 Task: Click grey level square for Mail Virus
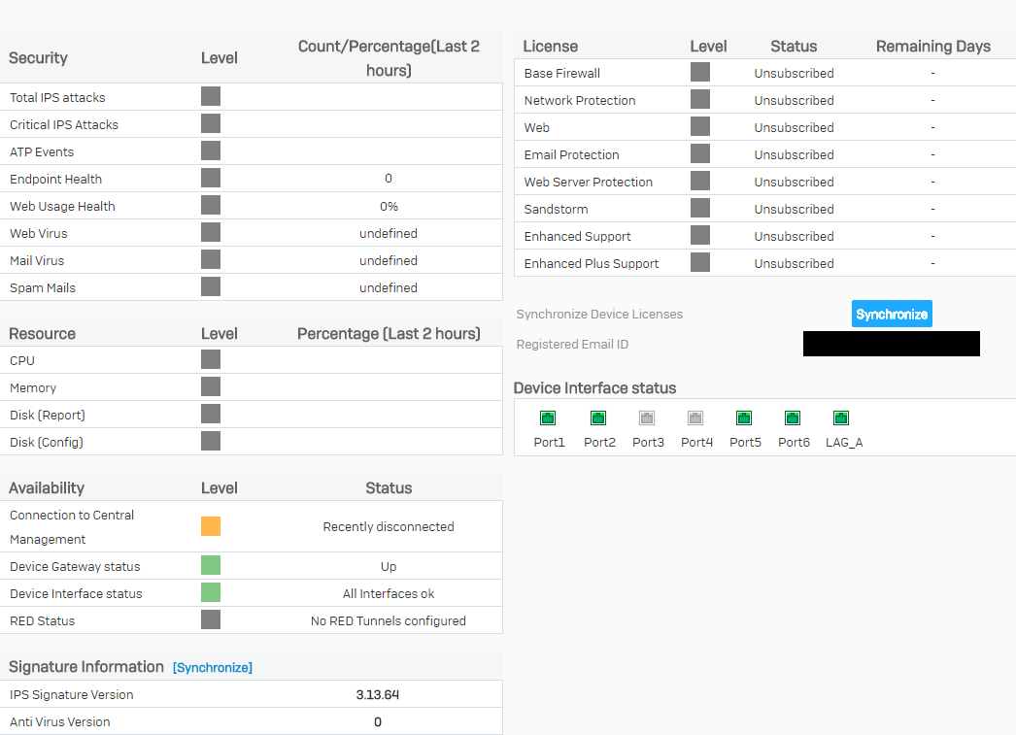pyautogui.click(x=211, y=259)
